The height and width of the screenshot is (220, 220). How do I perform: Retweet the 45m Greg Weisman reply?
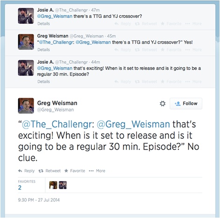[146, 50]
